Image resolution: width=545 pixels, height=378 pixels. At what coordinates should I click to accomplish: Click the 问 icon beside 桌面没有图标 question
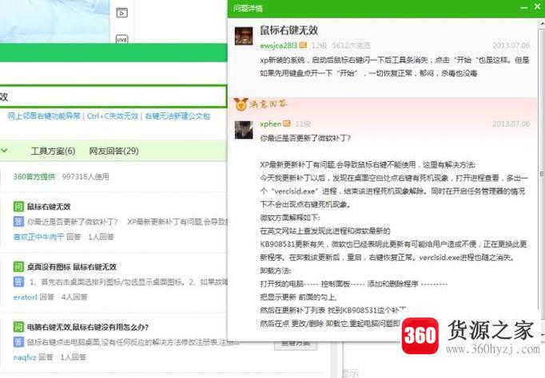[x=18, y=266]
